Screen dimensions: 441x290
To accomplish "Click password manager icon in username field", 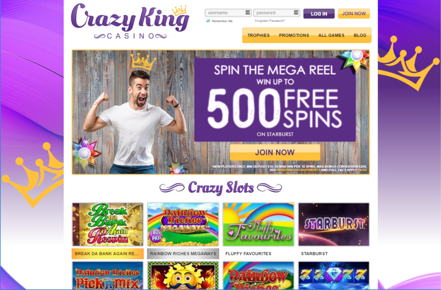I will point(248,13).
